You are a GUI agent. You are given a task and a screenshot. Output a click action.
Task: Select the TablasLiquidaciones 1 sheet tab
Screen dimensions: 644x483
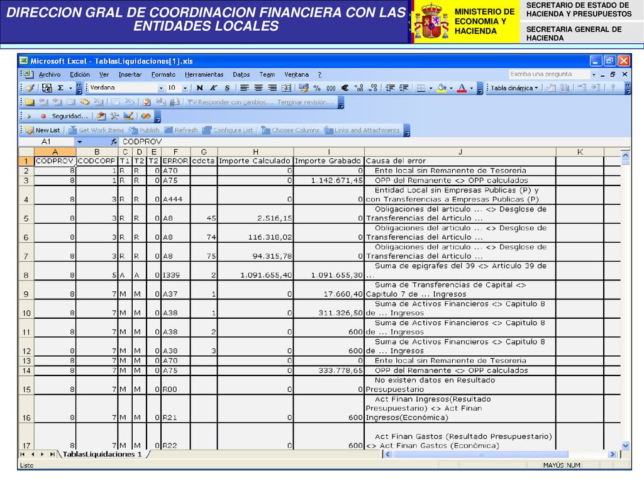(x=103, y=454)
